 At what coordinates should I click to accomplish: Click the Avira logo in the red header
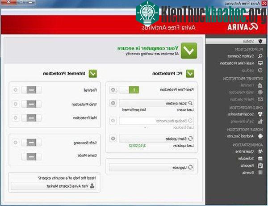[243, 27]
